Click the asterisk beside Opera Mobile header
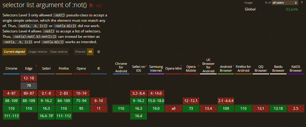The width and height of the screenshot is (306, 127). pyautogui.click(x=198, y=65)
